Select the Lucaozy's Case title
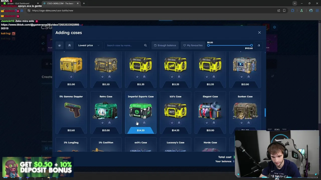This screenshot has height=180, width=321. [x=176, y=142]
